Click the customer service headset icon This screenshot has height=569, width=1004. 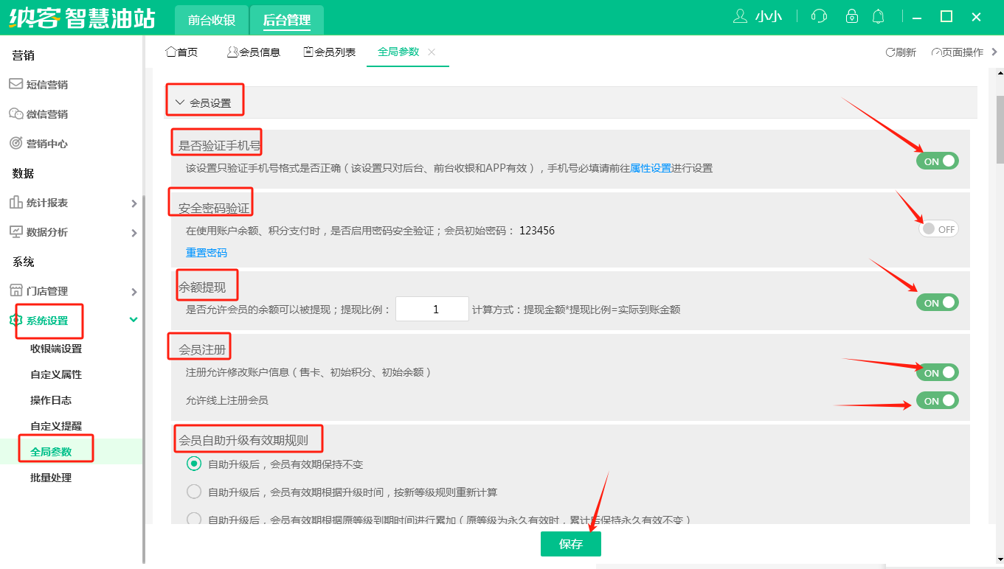coord(818,16)
